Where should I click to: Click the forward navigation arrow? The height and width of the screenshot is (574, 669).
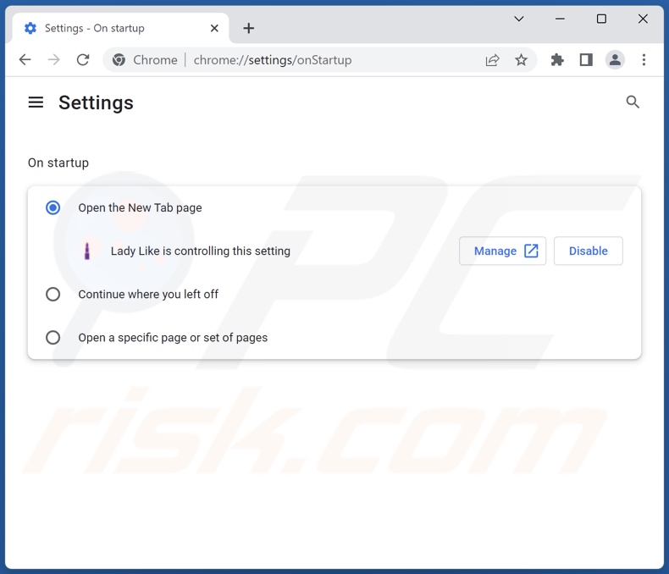[53, 60]
